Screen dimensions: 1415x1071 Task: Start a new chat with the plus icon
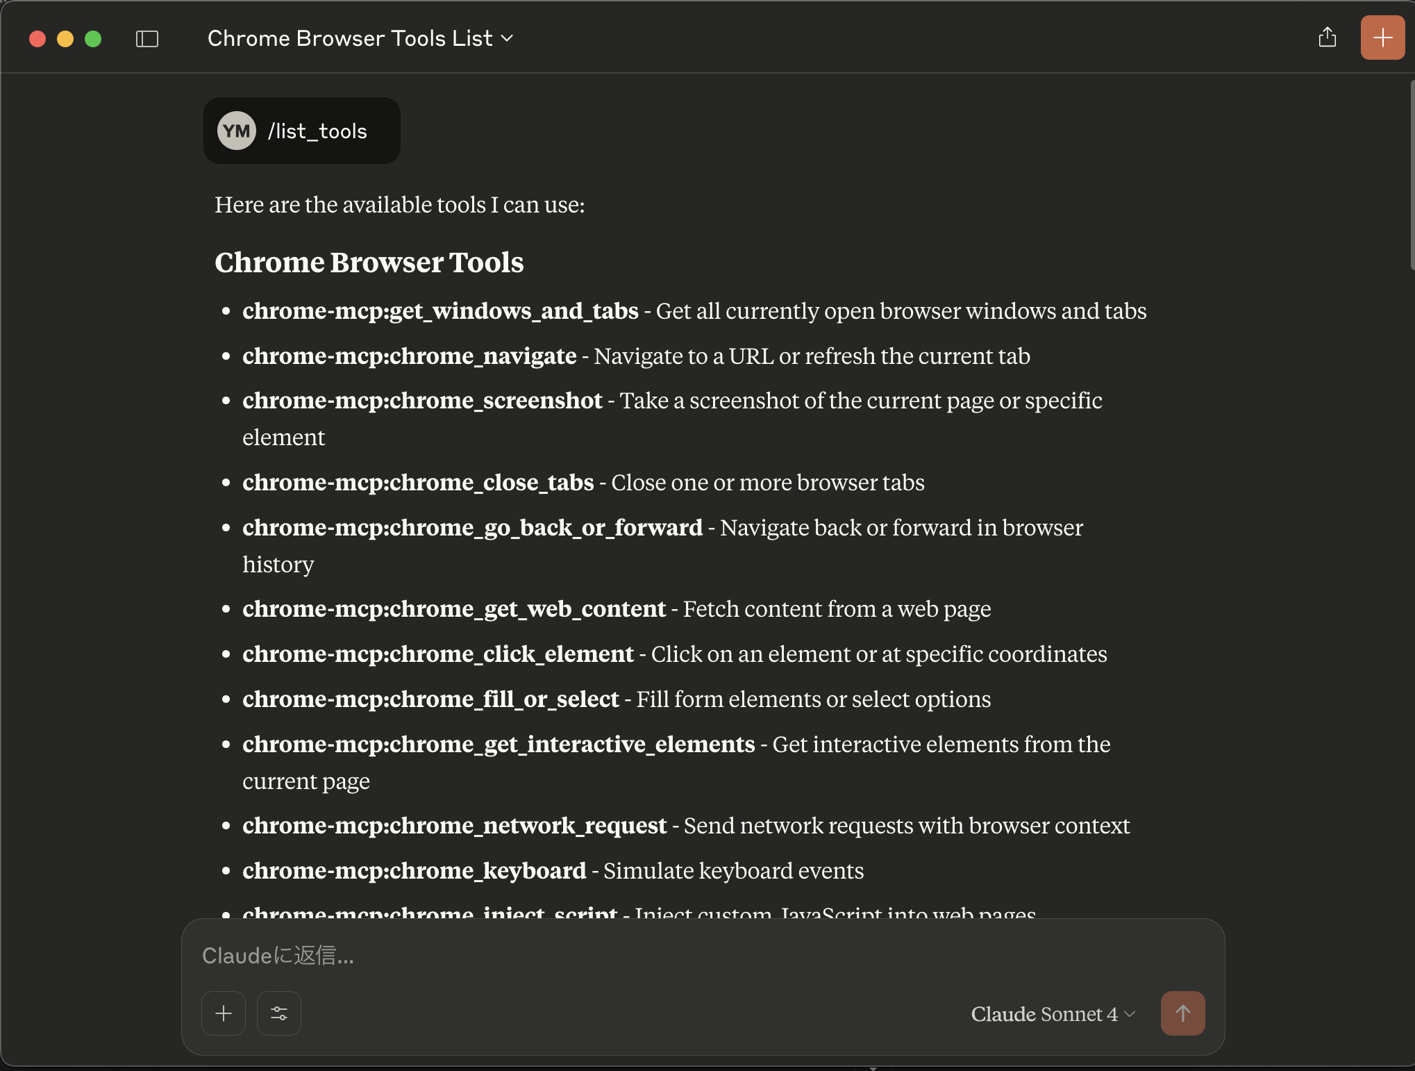pos(1382,38)
